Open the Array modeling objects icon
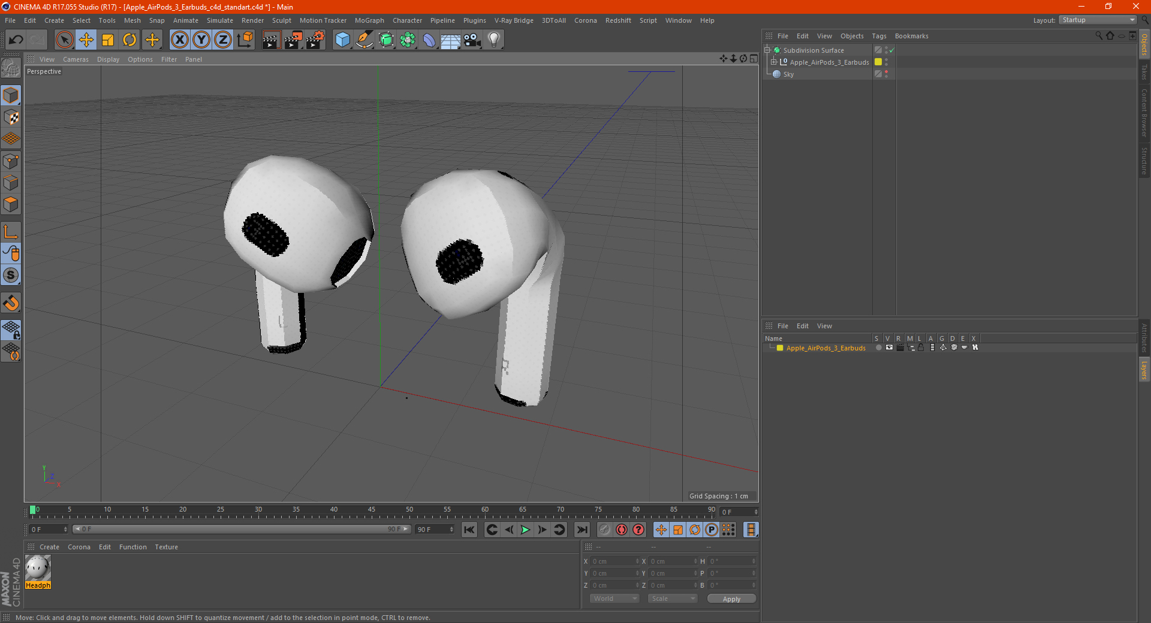 [408, 40]
